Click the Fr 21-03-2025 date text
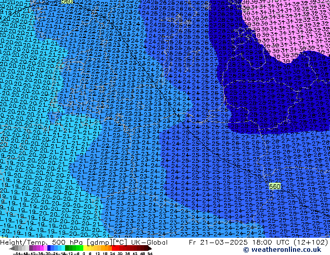Image resolution: width=330 pixels, height=255 pixels. point(218,243)
